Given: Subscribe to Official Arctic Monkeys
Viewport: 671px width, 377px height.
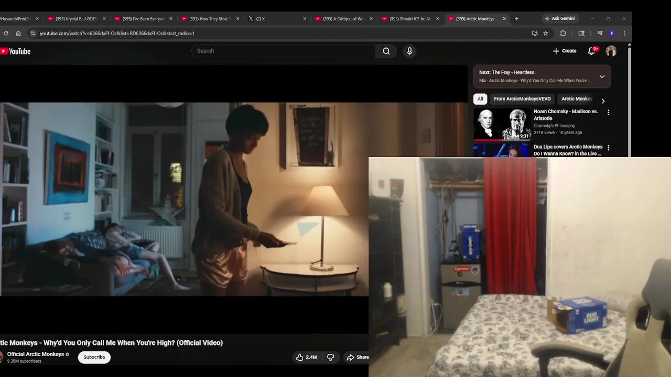Looking at the screenshot, I should 94,357.
